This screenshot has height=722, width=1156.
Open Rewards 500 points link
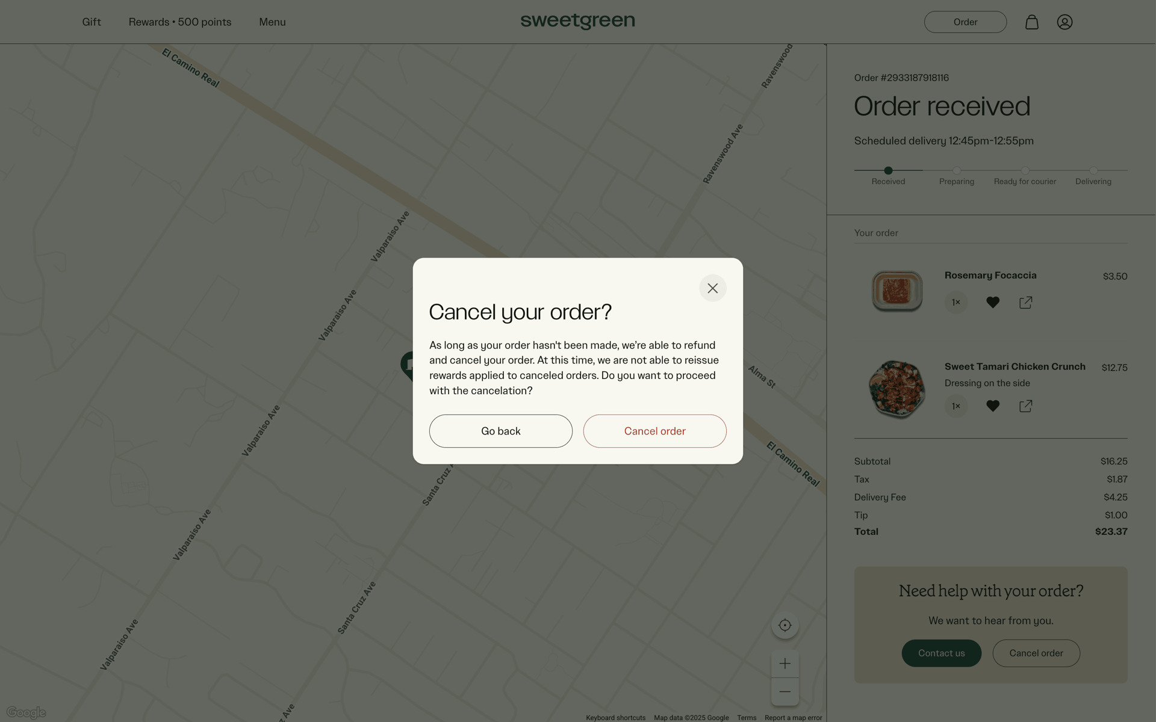(x=180, y=22)
